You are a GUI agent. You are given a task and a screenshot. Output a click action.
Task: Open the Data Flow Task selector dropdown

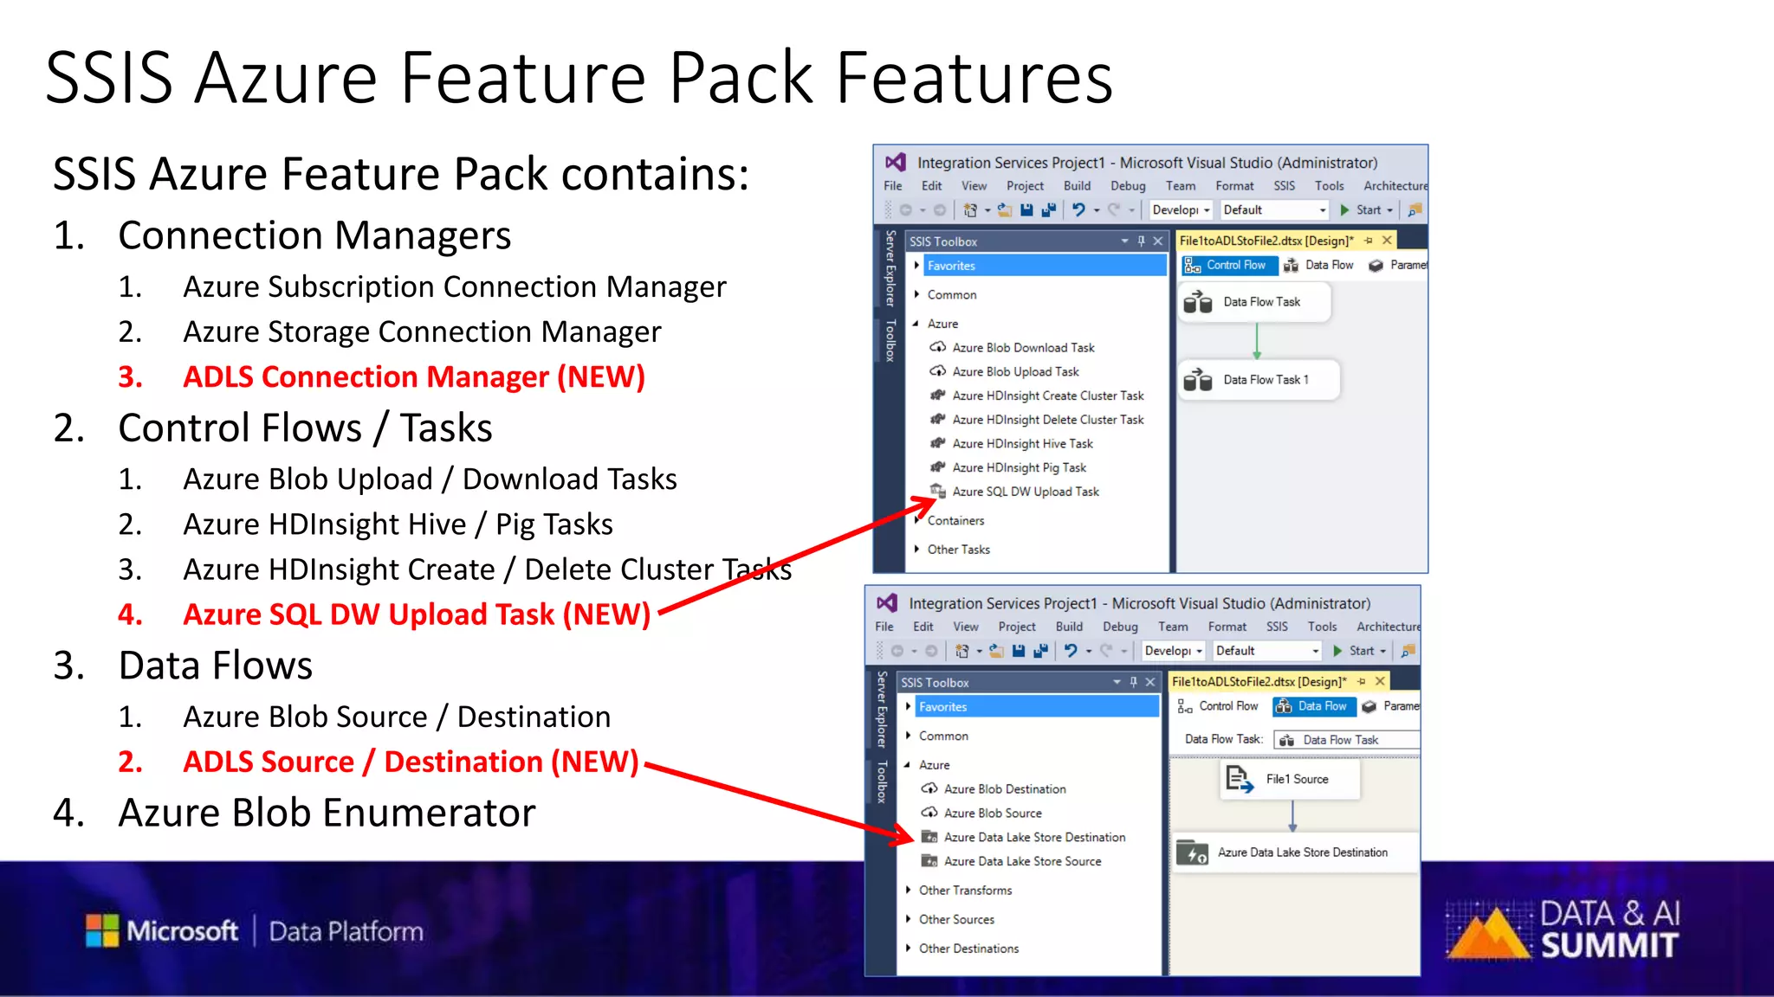pyautogui.click(x=1347, y=740)
